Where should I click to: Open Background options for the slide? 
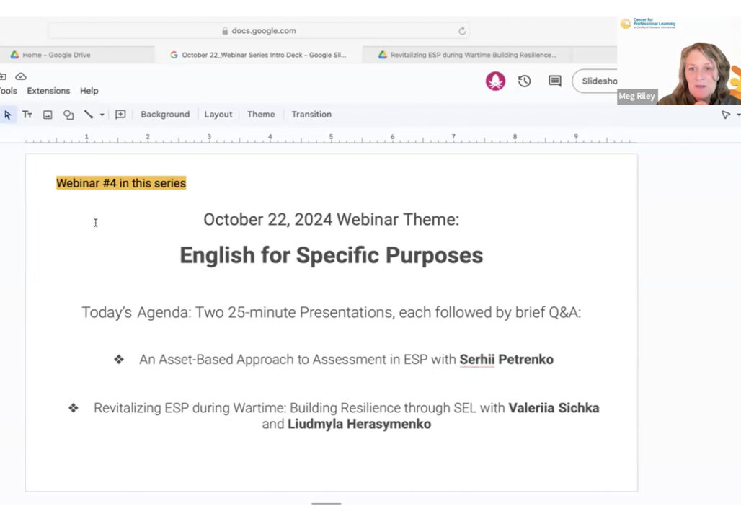[x=165, y=115]
